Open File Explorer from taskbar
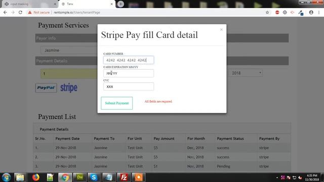 click(x=20, y=177)
